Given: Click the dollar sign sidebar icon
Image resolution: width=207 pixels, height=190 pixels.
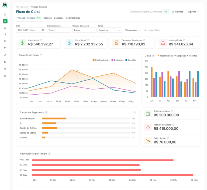Looking at the screenshot, I should (5, 34).
